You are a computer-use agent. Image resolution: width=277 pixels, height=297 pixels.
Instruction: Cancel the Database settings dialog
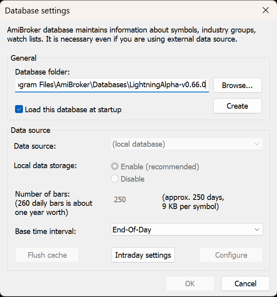click(245, 284)
